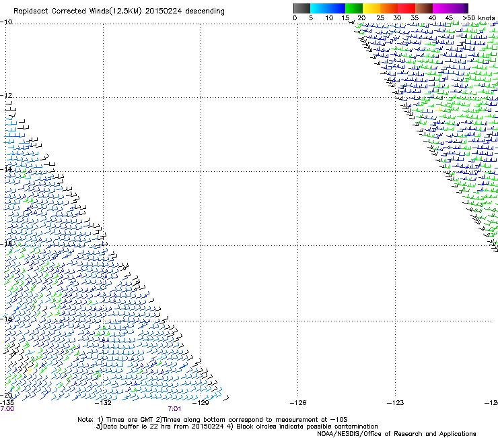
Task: Click the cyan-blue 5-15 knots legend band
Action: click(x=328, y=8)
